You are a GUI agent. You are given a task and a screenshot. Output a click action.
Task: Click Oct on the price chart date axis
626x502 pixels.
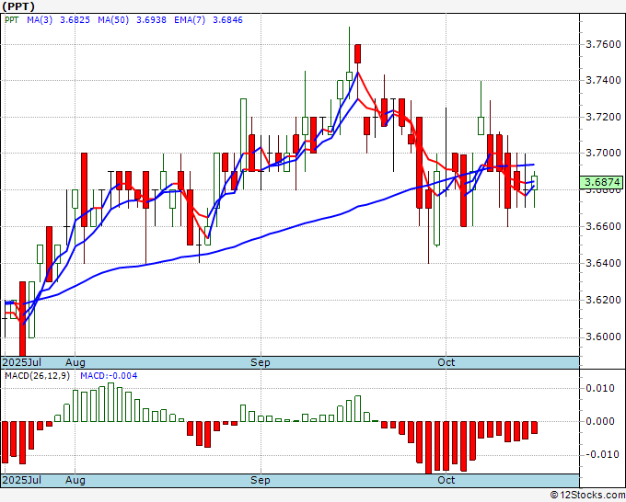tap(446, 362)
